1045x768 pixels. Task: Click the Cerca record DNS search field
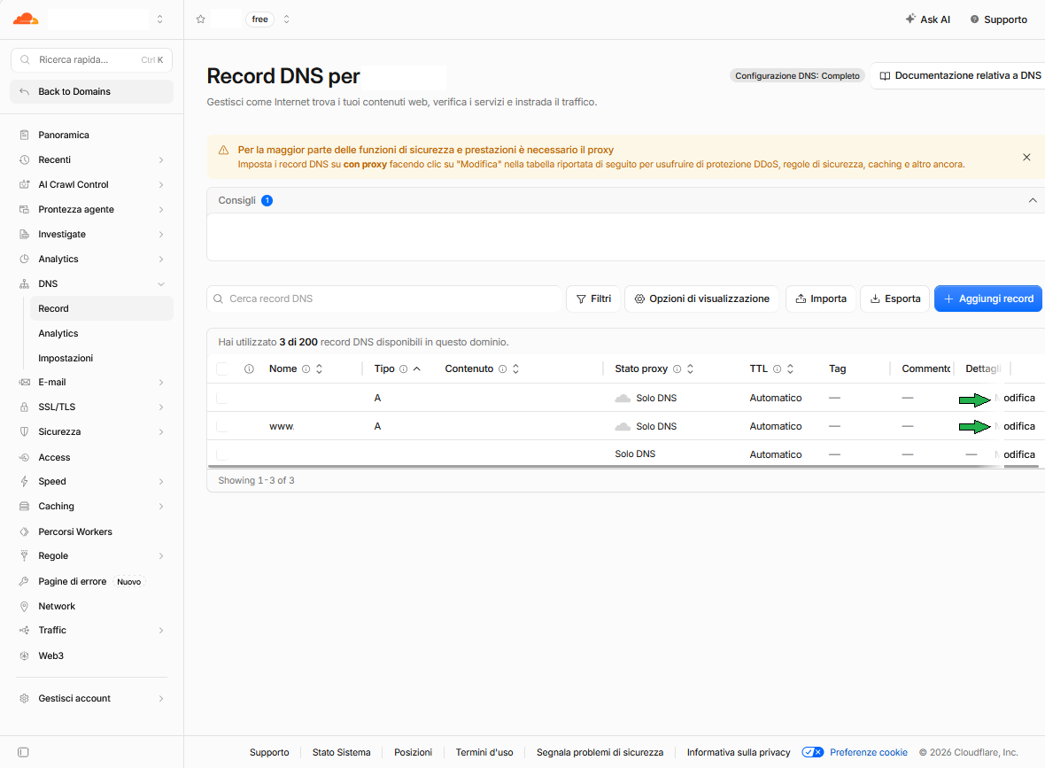(384, 299)
